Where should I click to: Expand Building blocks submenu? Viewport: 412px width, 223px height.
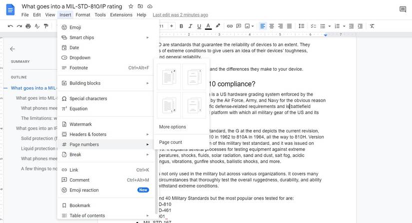(105, 83)
